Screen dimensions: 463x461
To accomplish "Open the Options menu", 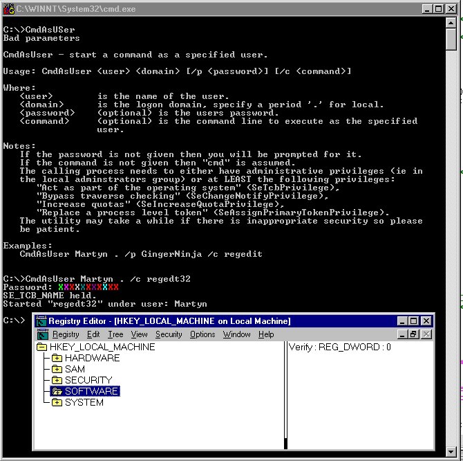I will click(202, 334).
